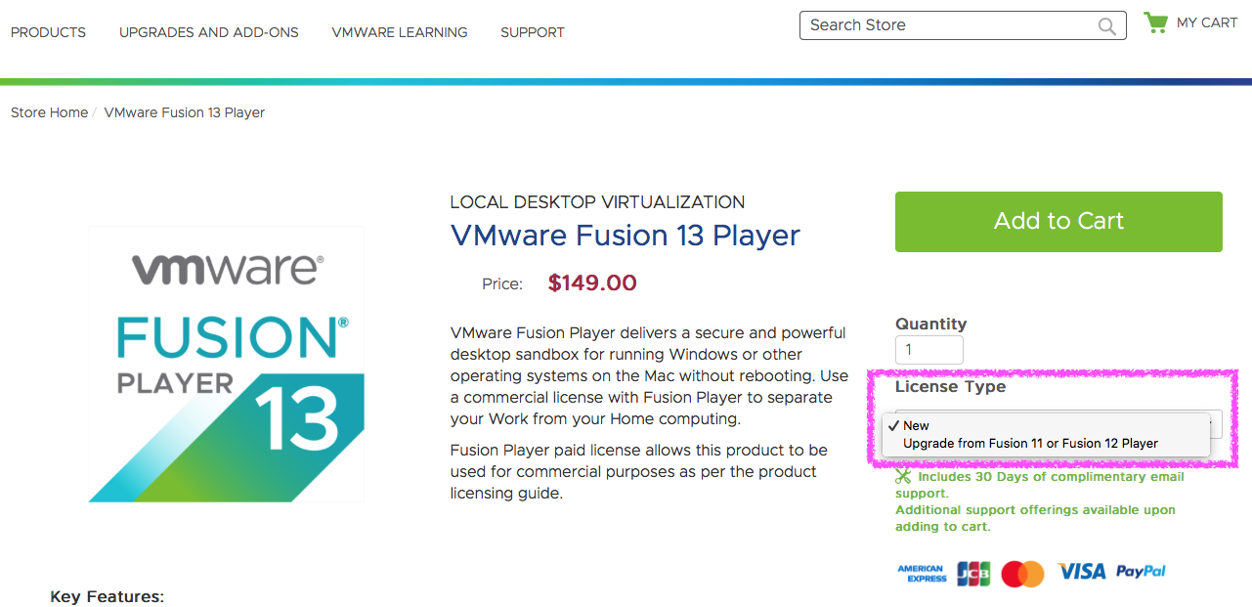Open the Support menu

532,32
